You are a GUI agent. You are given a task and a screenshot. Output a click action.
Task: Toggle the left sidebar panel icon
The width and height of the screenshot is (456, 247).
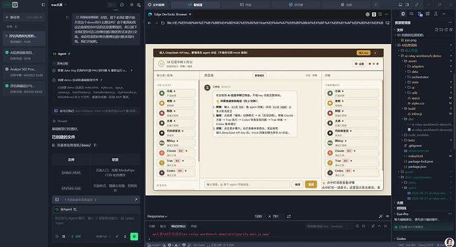tap(44, 5)
